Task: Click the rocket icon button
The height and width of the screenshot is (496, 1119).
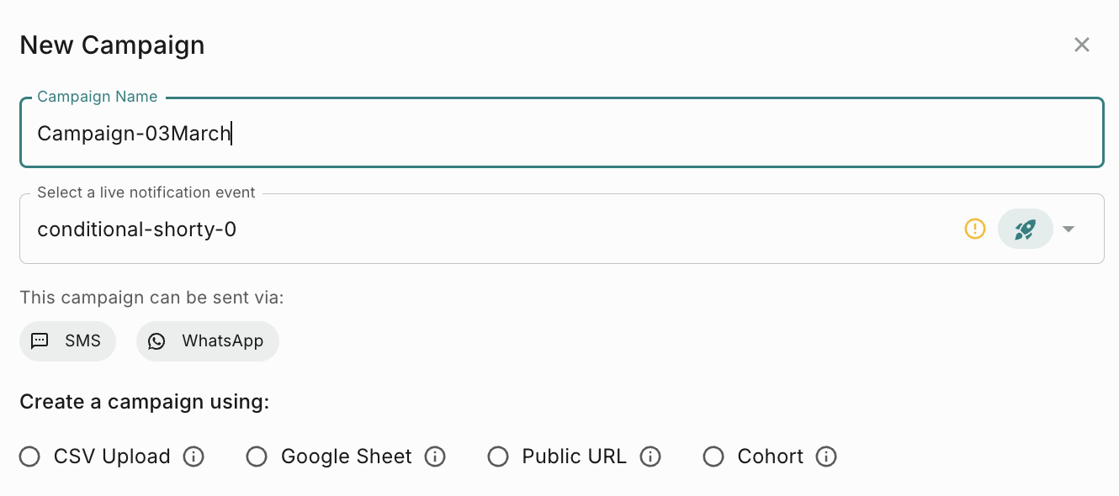Action: pyautogui.click(x=1025, y=229)
